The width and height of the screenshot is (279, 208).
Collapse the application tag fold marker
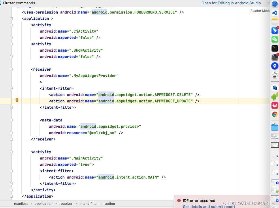point(12,19)
